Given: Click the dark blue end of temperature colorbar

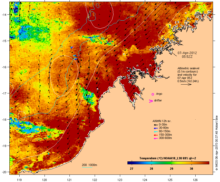Looking at the screenshot, I should tap(130, 163).
